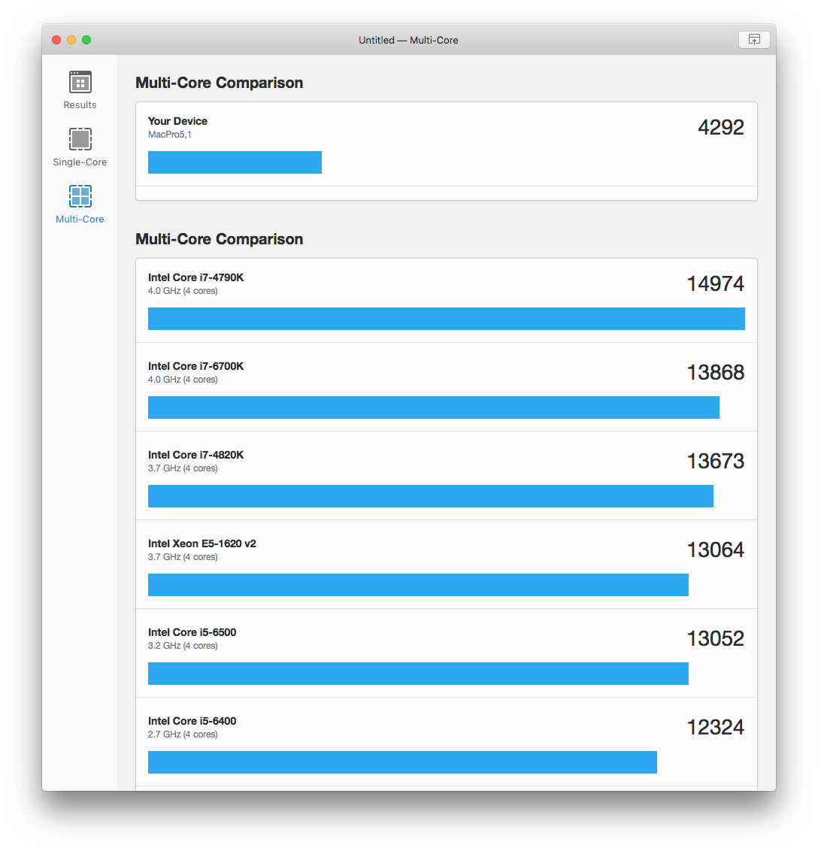The height and width of the screenshot is (851, 818).
Task: Click the score 13868
Action: coord(716,373)
